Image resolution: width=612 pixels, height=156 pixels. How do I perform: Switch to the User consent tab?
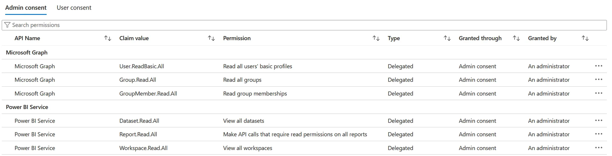point(74,8)
